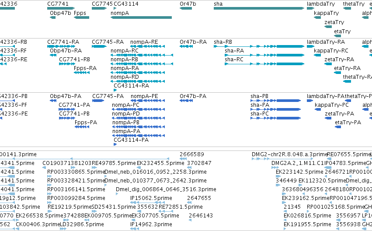Image resolution: width=372 pixels, height=231 pixels.
Task: Select protein kappaTry-PC label
Action: tap(332, 105)
